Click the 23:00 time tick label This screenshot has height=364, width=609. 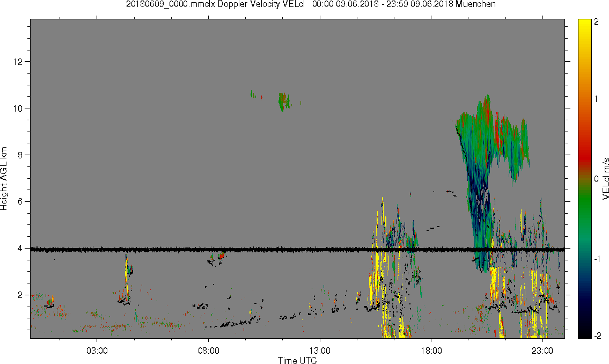tap(542, 351)
